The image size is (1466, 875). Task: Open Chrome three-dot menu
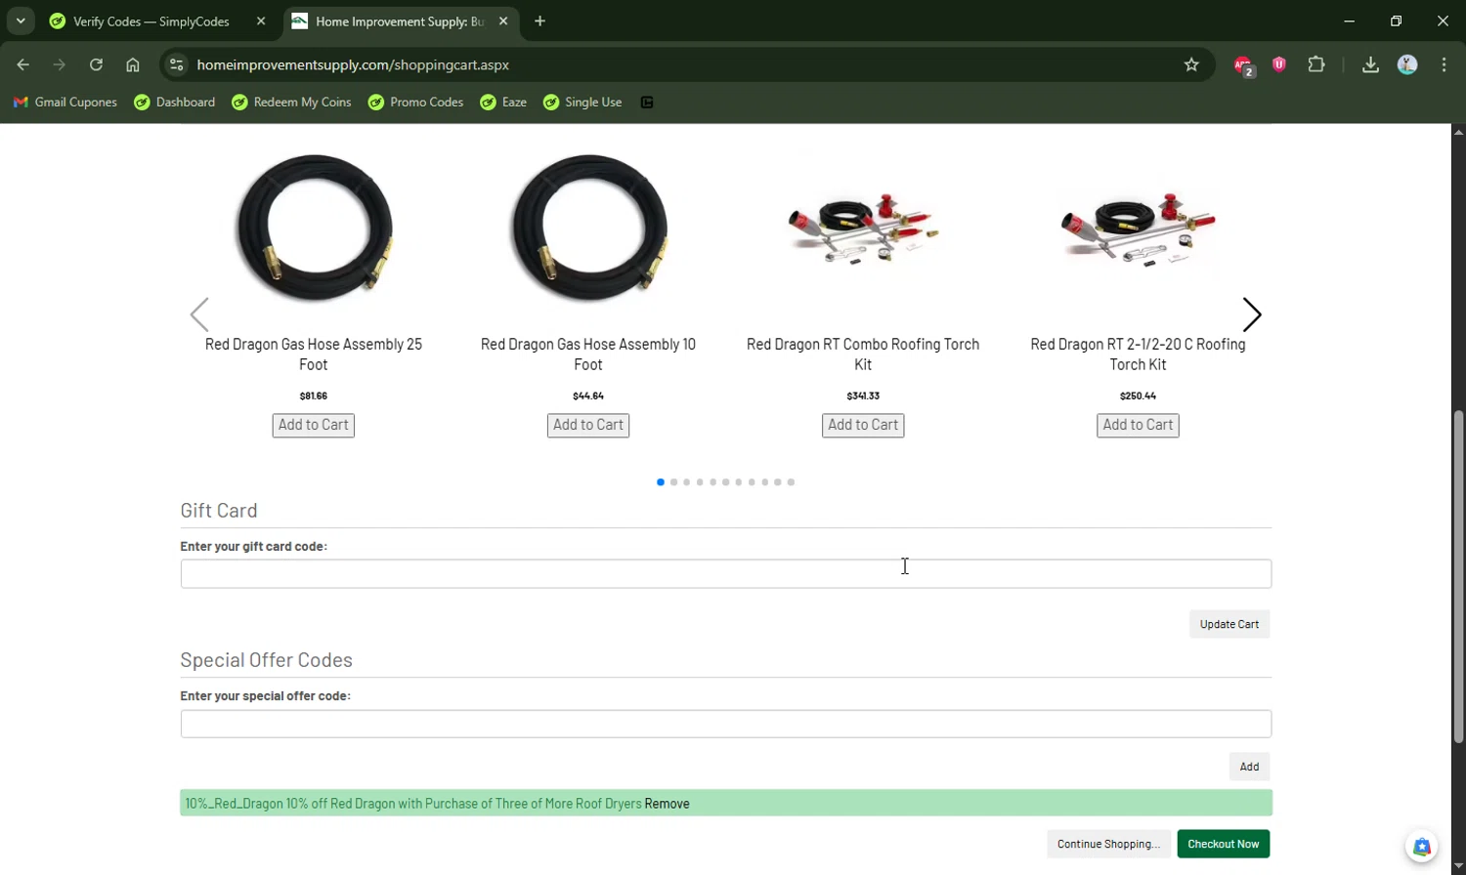pyautogui.click(x=1444, y=64)
